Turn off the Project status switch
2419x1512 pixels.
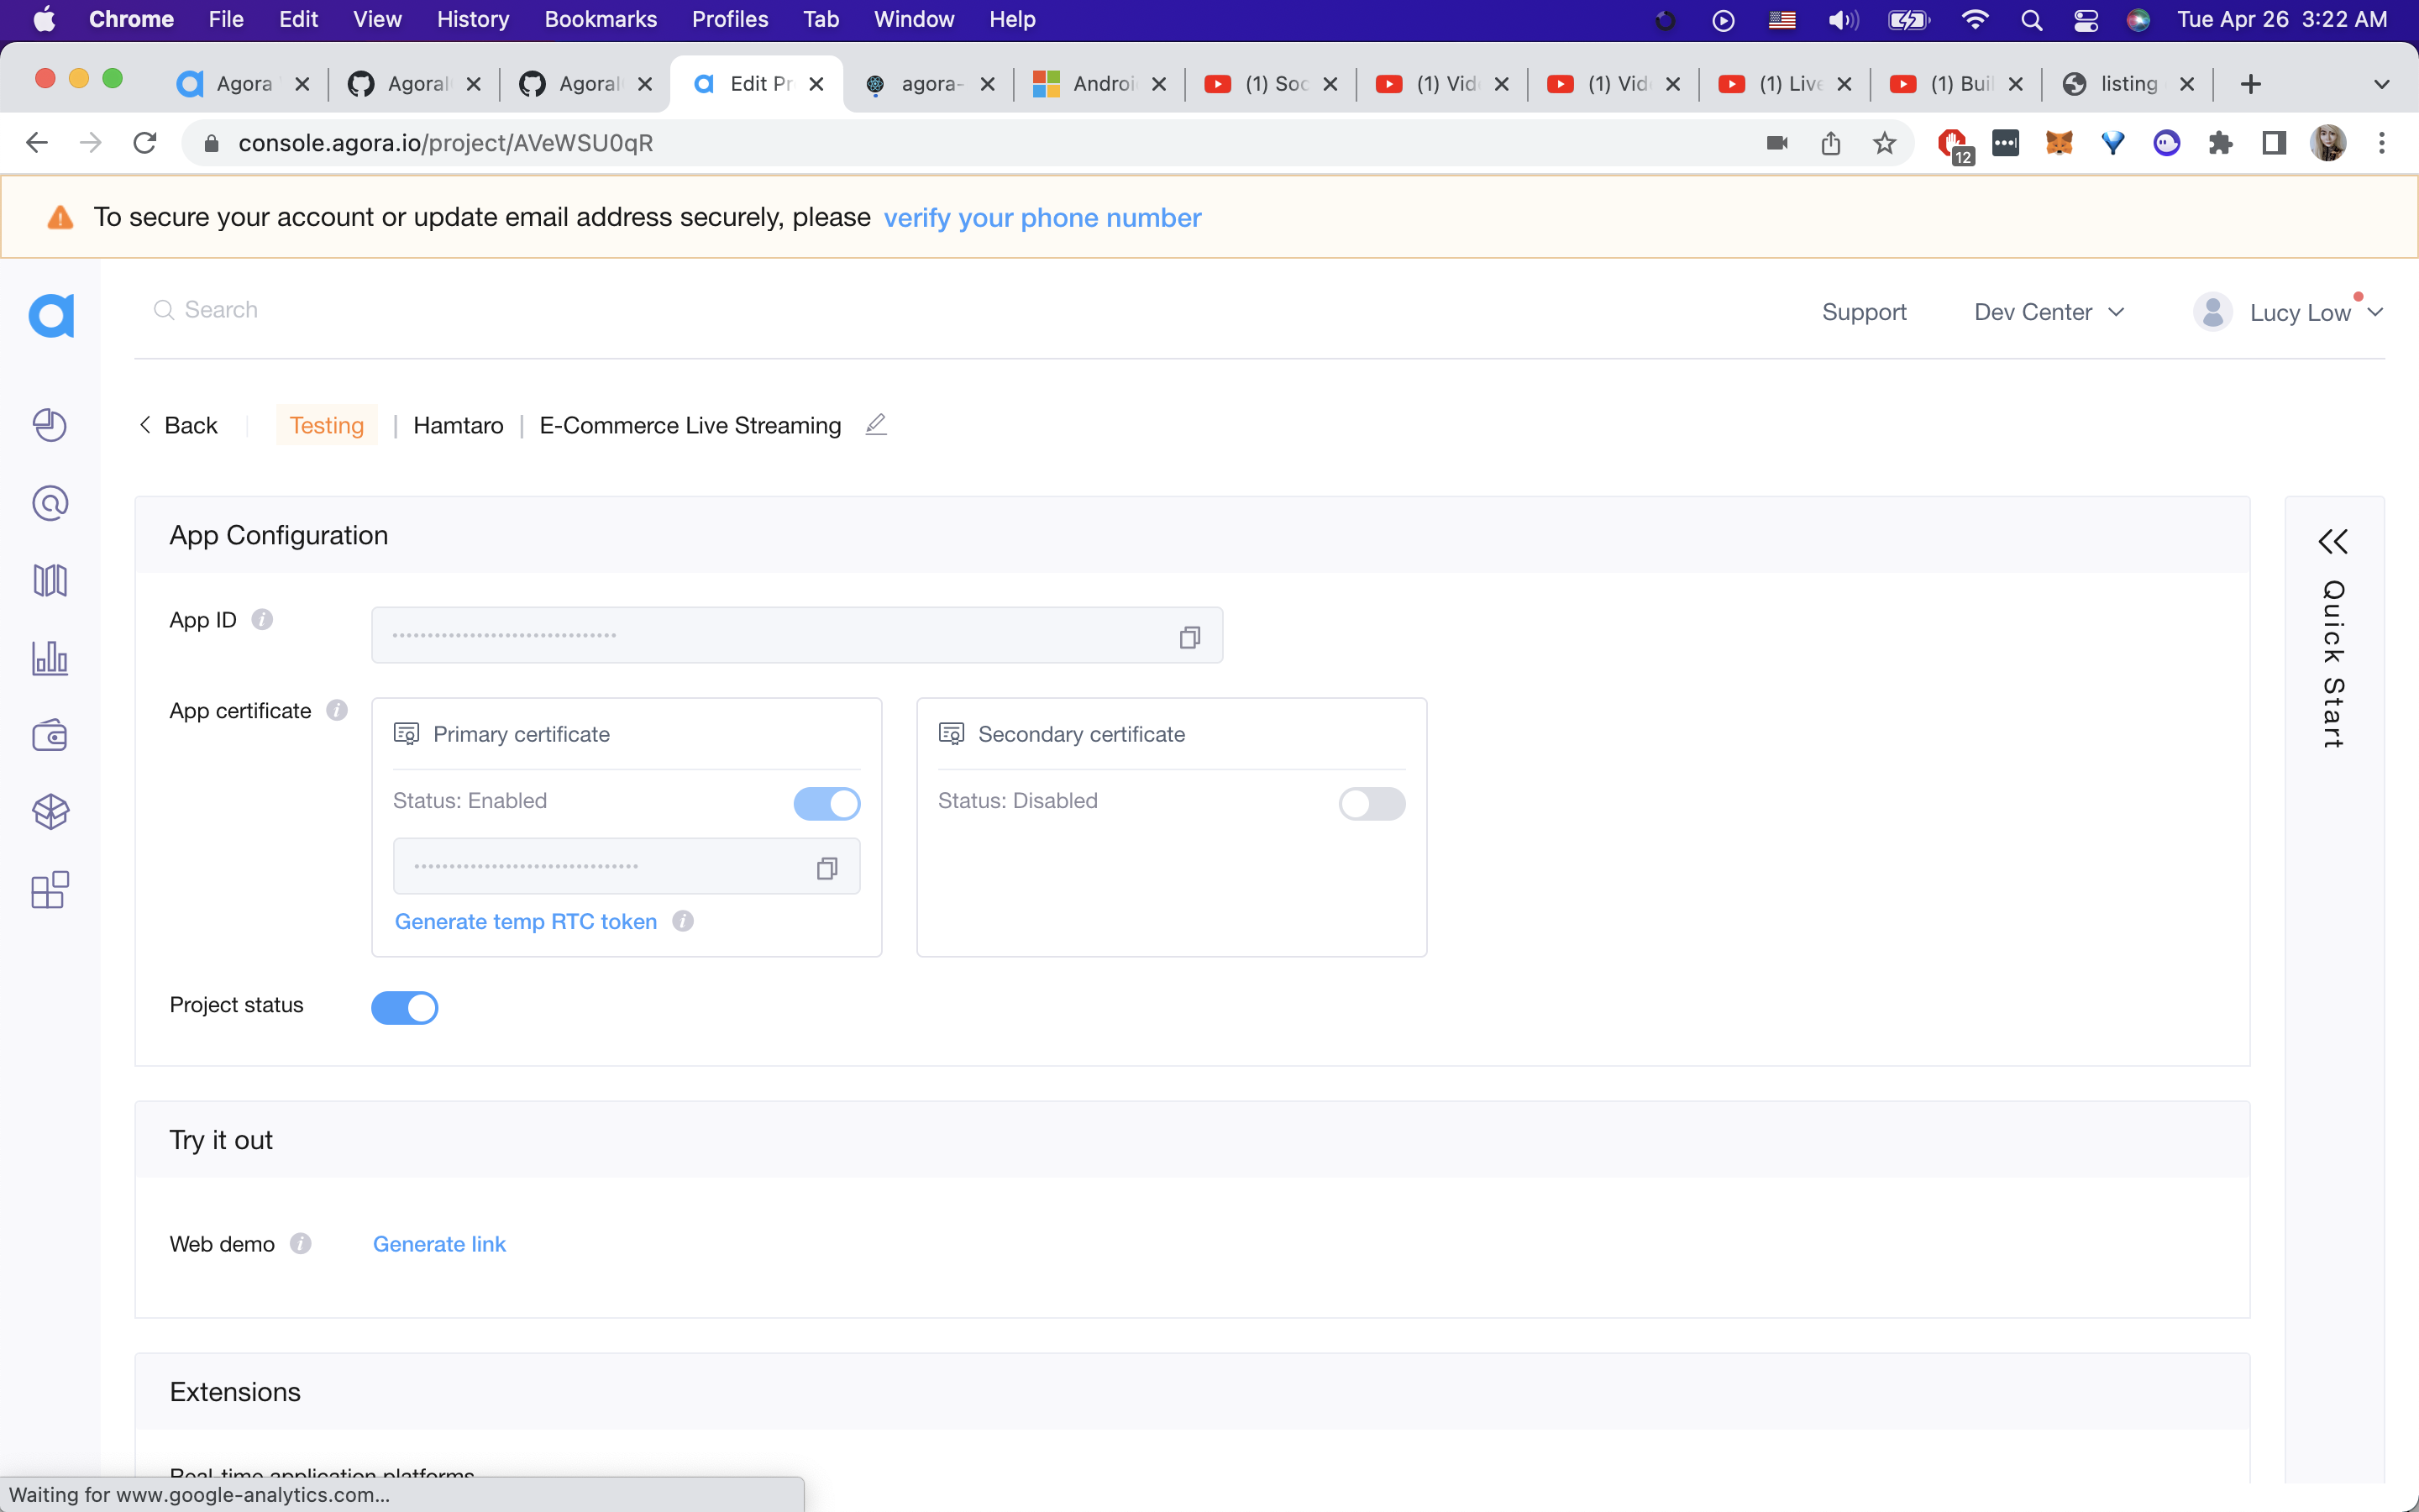click(x=405, y=1007)
